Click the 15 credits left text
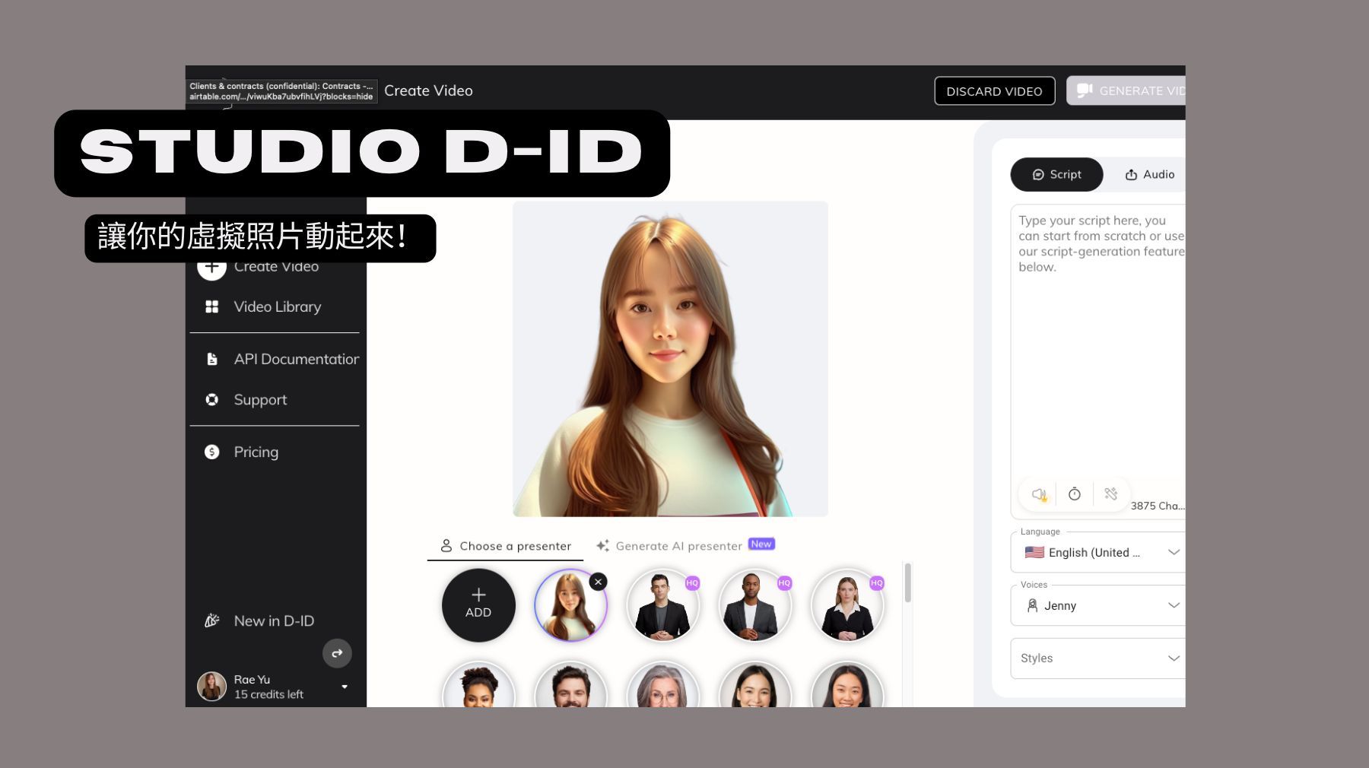This screenshot has height=768, width=1369. (x=268, y=694)
